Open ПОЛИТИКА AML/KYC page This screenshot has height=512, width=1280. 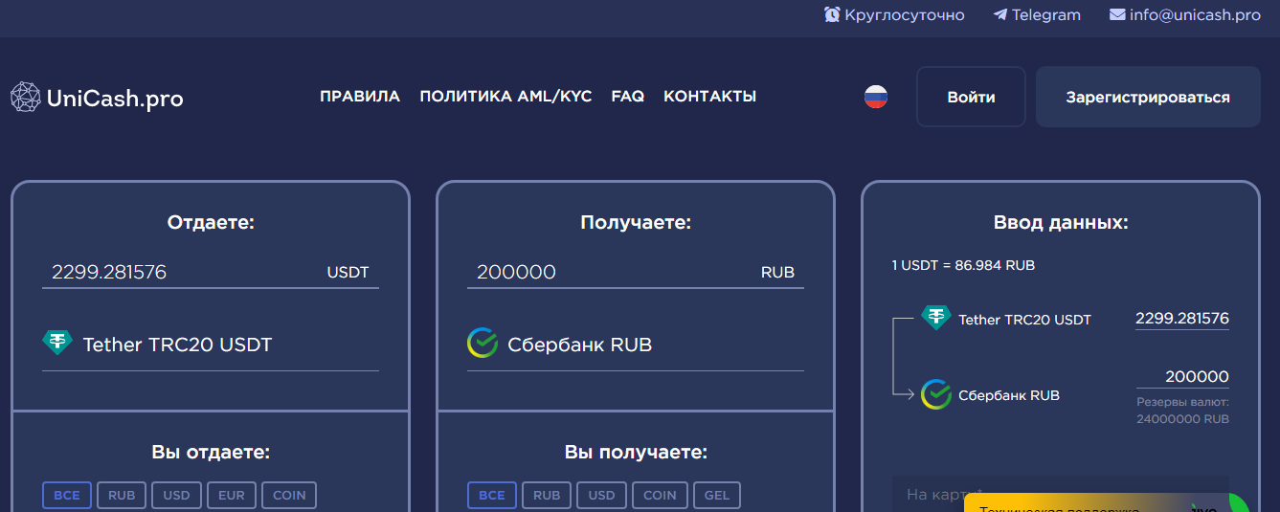pyautogui.click(x=505, y=97)
